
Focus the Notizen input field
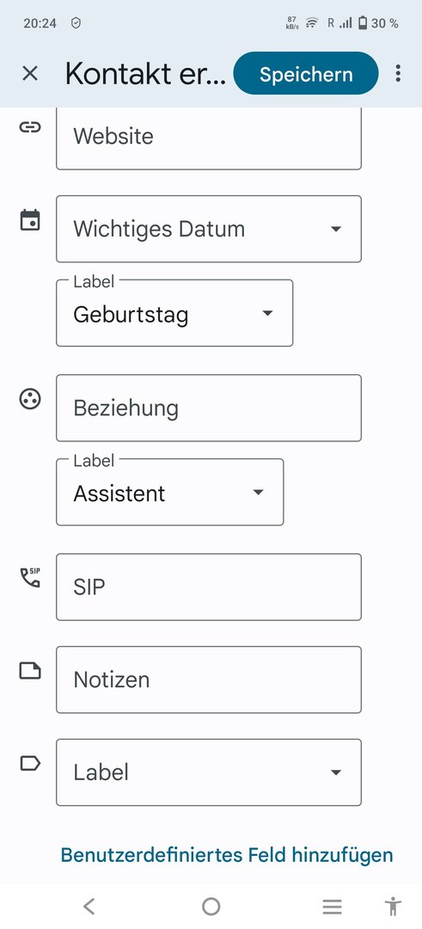click(208, 680)
